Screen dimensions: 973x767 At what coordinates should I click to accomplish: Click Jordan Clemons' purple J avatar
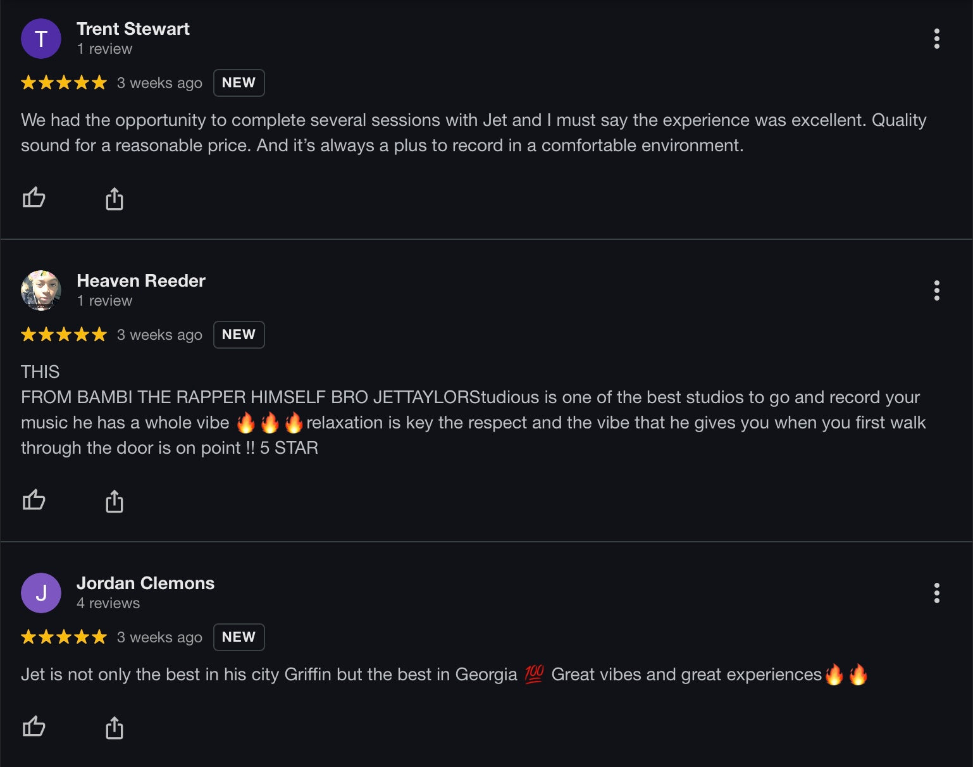coord(41,593)
